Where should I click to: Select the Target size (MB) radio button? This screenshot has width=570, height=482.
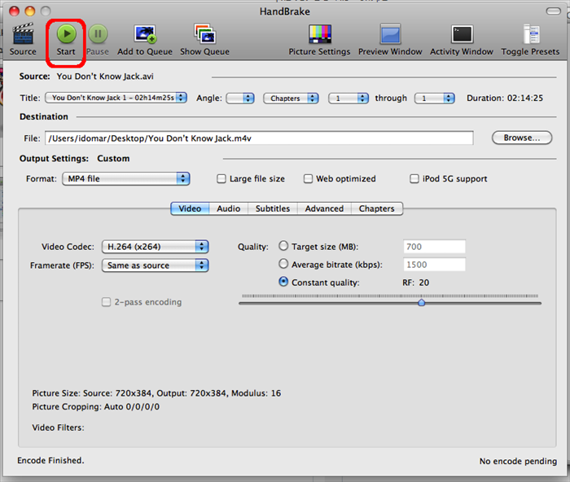click(283, 246)
